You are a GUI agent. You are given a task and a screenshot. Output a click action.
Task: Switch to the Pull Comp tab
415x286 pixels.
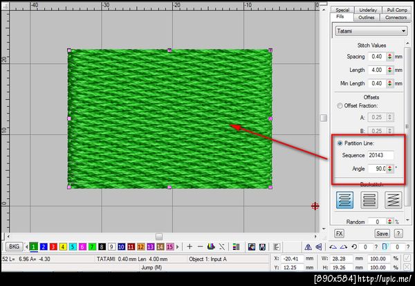[397, 10]
